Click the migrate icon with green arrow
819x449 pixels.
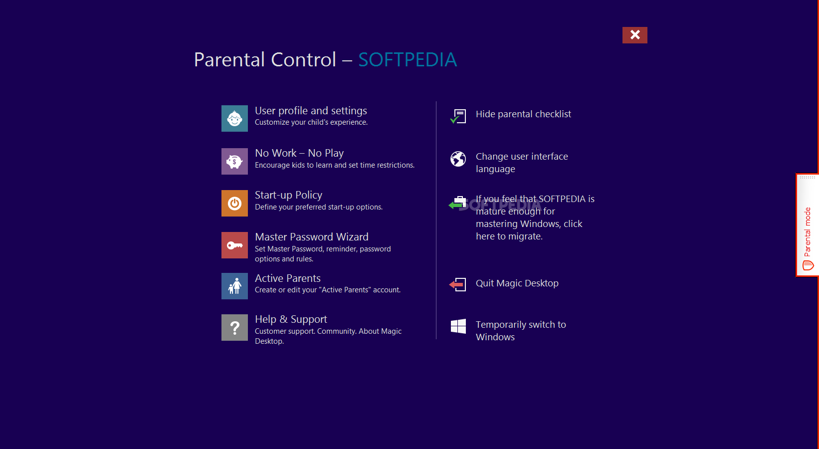tap(457, 203)
